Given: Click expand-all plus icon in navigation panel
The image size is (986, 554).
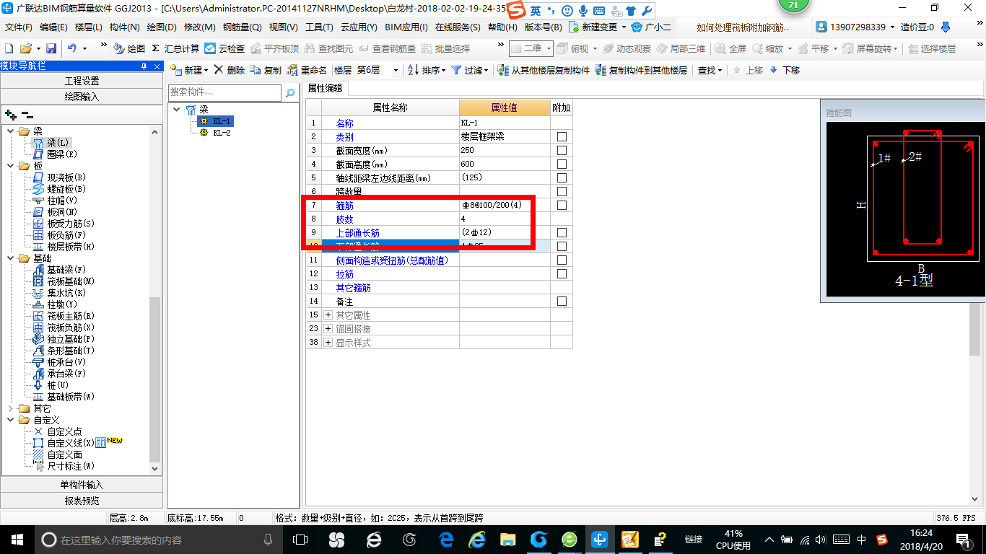Looking at the screenshot, I should 10,114.
